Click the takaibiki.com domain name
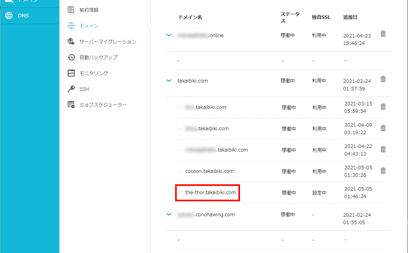 [x=193, y=81]
